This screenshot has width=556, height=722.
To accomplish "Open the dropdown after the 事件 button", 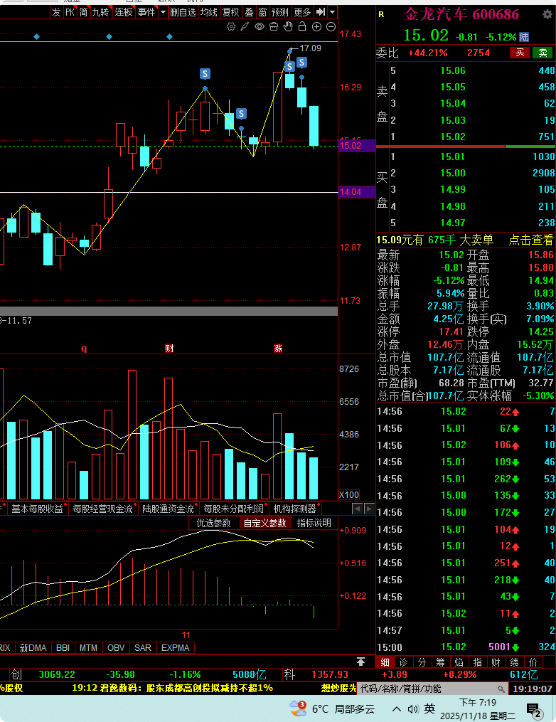I will coord(163,12).
